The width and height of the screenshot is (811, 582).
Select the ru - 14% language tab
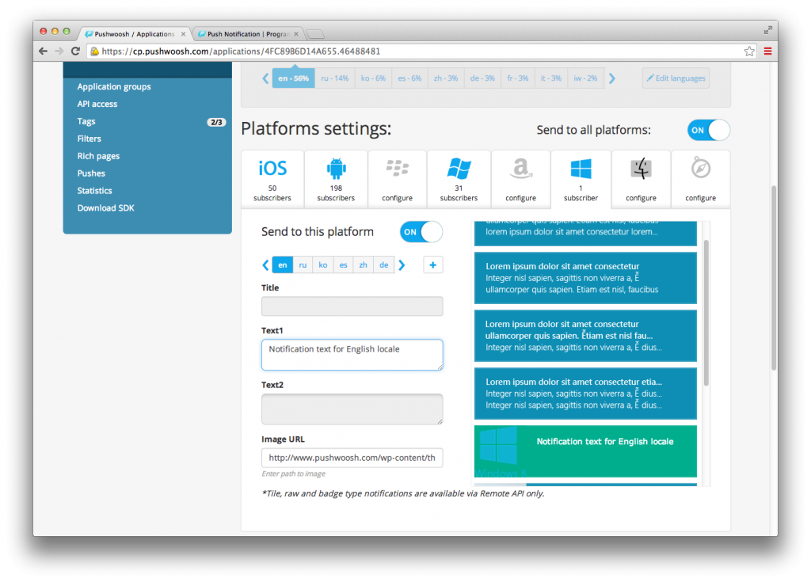(335, 78)
